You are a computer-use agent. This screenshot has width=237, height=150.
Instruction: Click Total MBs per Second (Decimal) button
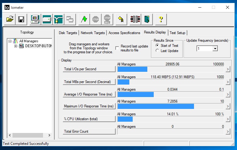click(89, 82)
